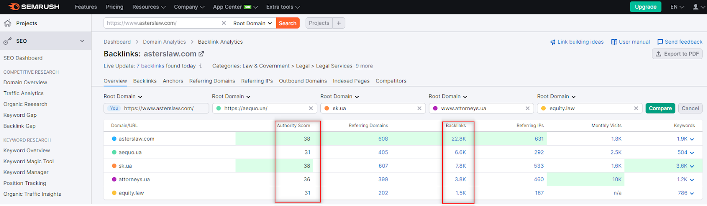Remove the sk.ua competitor with X
The width and height of the screenshot is (707, 206).
419,109
